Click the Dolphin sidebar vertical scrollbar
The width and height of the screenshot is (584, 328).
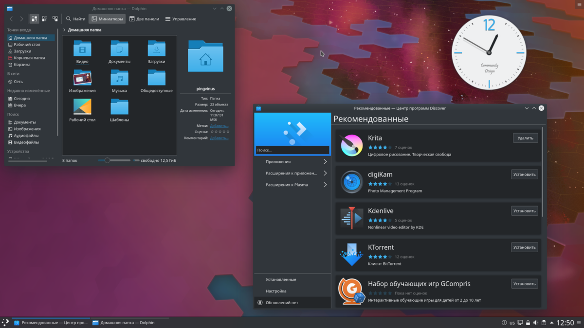pyautogui.click(x=58, y=81)
